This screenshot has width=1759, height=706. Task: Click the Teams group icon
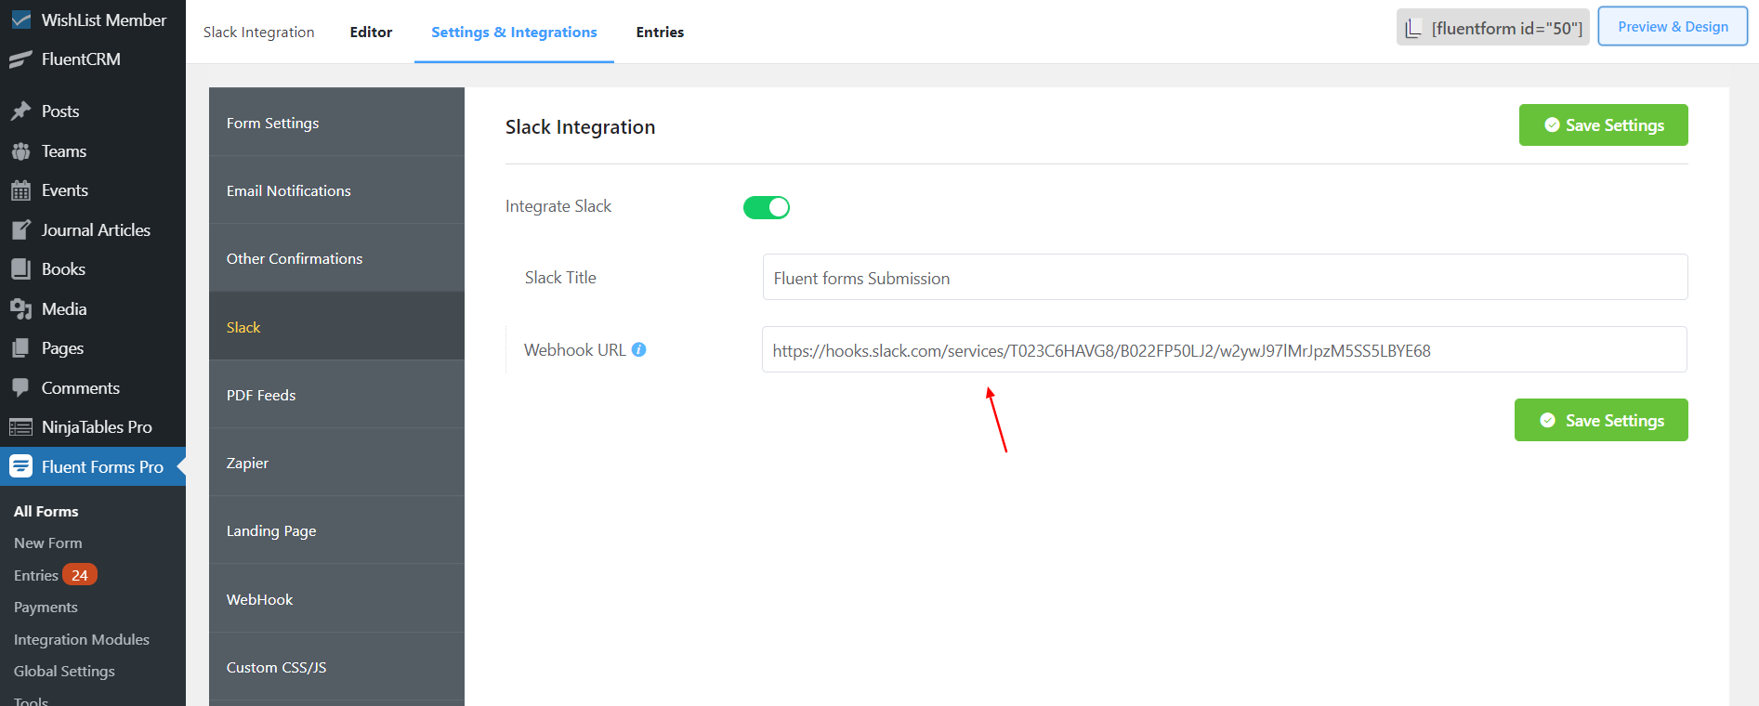20,151
